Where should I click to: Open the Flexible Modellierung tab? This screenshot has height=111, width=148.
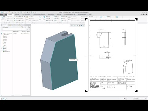pyautogui.click(x=70, y=14)
